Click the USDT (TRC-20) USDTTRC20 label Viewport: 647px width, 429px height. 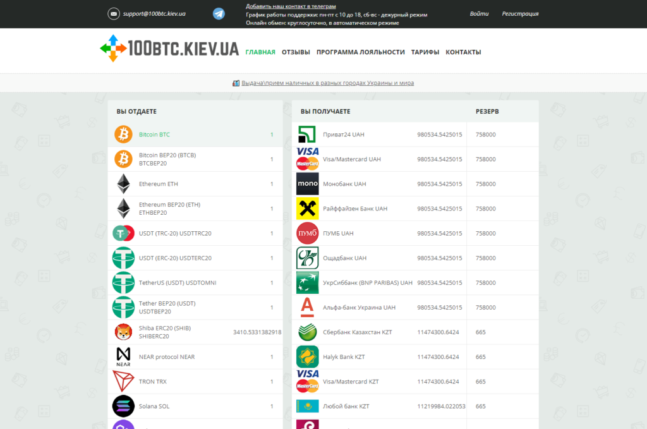point(175,234)
